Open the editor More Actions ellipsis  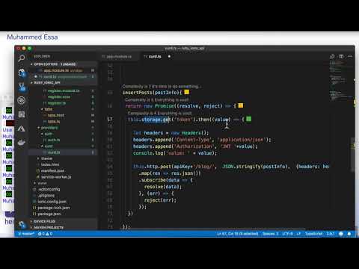click(x=350, y=56)
